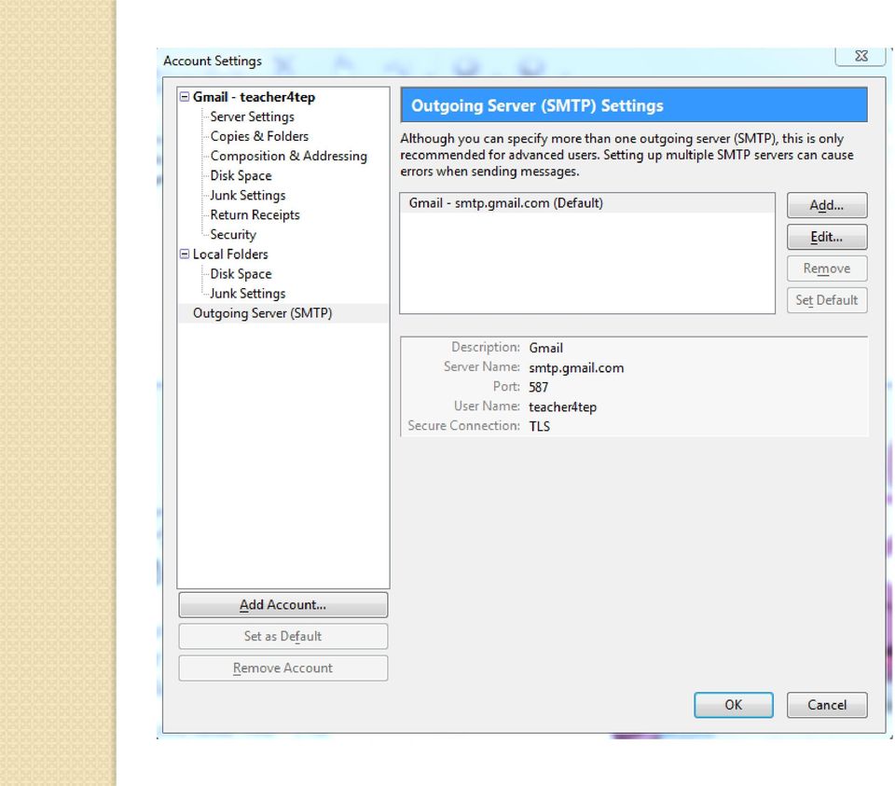Click the Set Default button

(827, 300)
